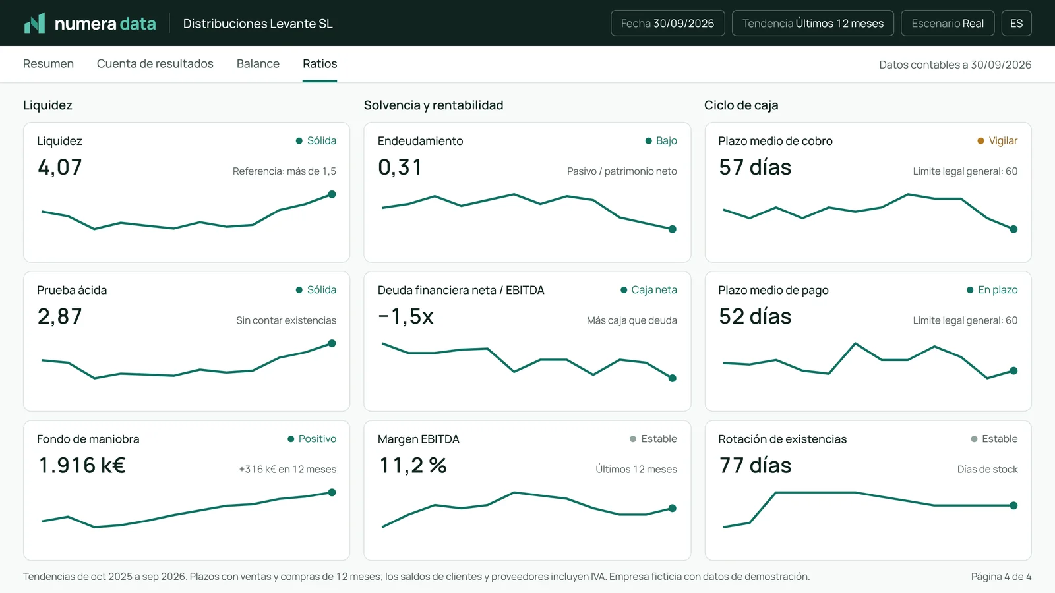1055x593 pixels.
Task: Click the Más caja que deuda caption
Action: click(632, 320)
